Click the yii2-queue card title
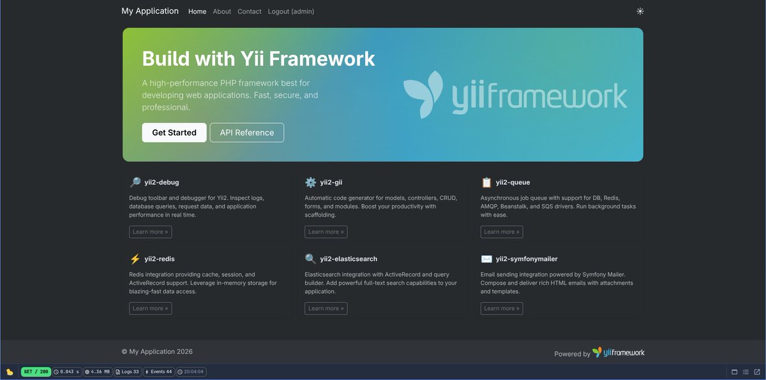The height and width of the screenshot is (380, 766). (513, 182)
